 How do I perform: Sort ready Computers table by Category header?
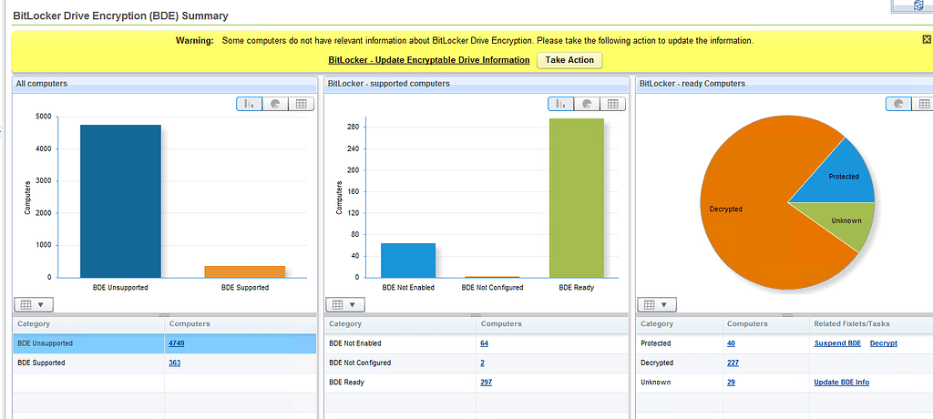(680, 324)
